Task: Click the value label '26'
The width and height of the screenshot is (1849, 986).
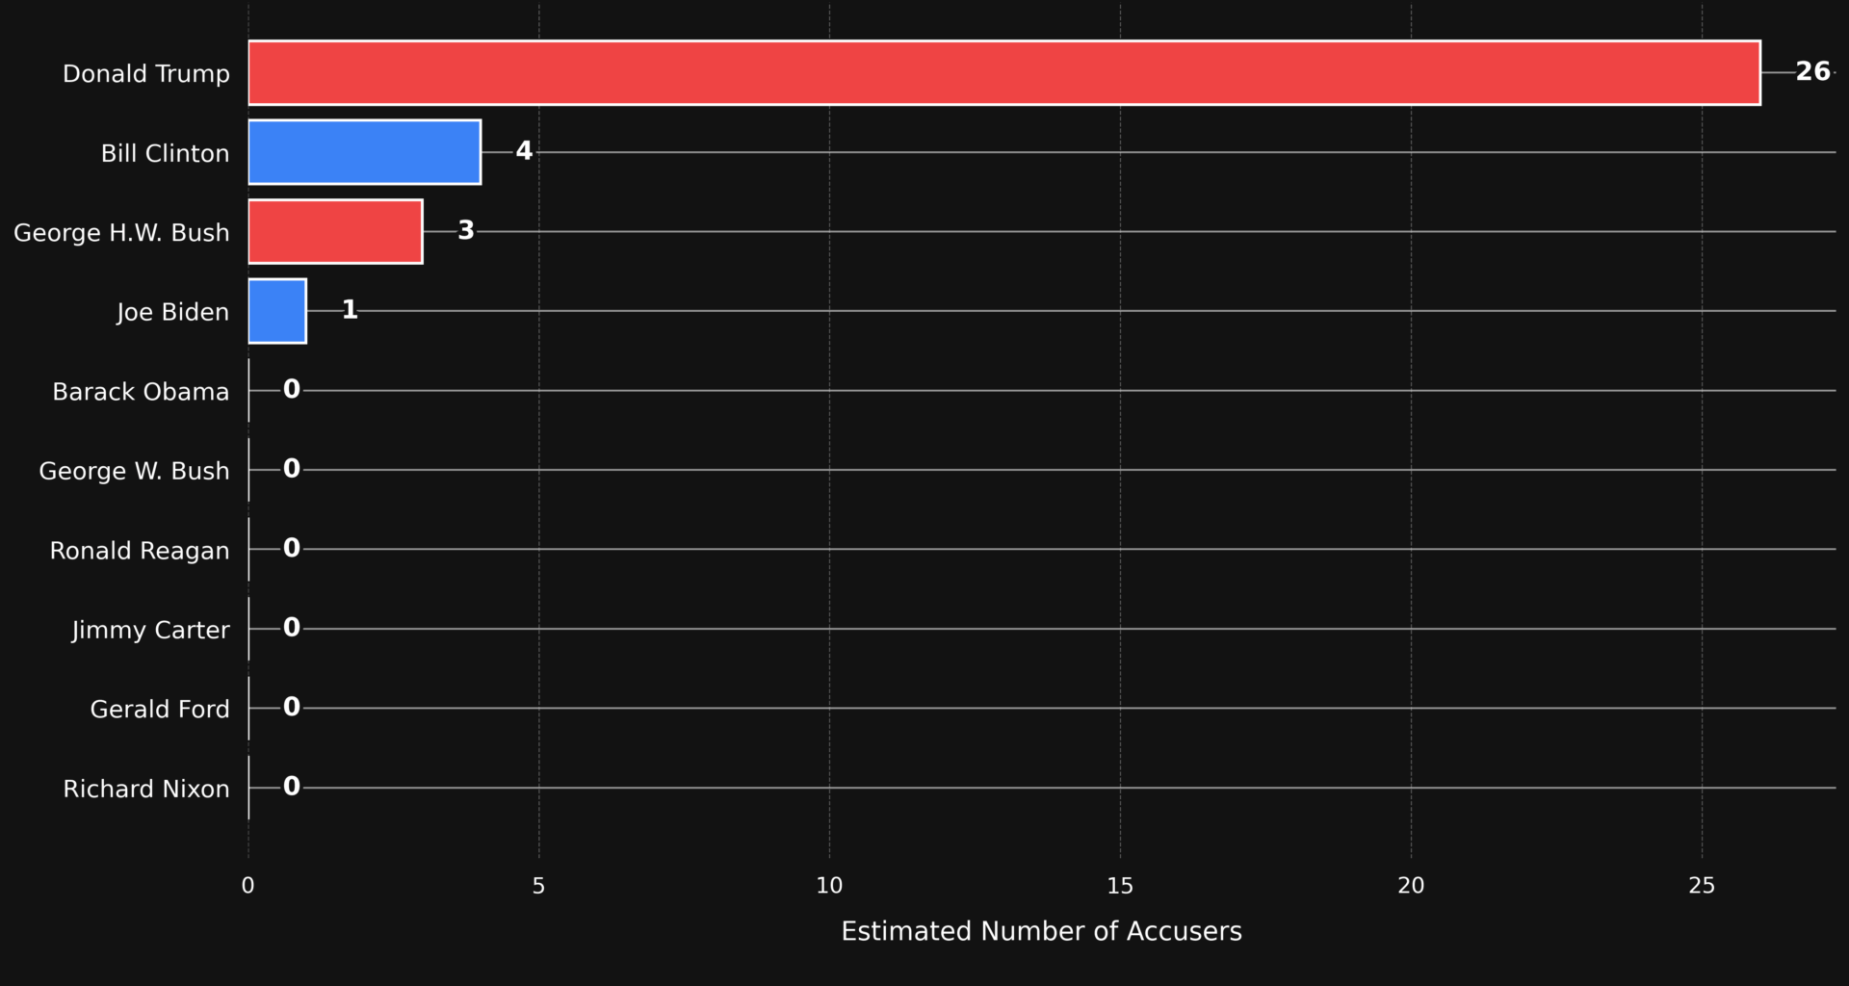Action: (x=1812, y=71)
